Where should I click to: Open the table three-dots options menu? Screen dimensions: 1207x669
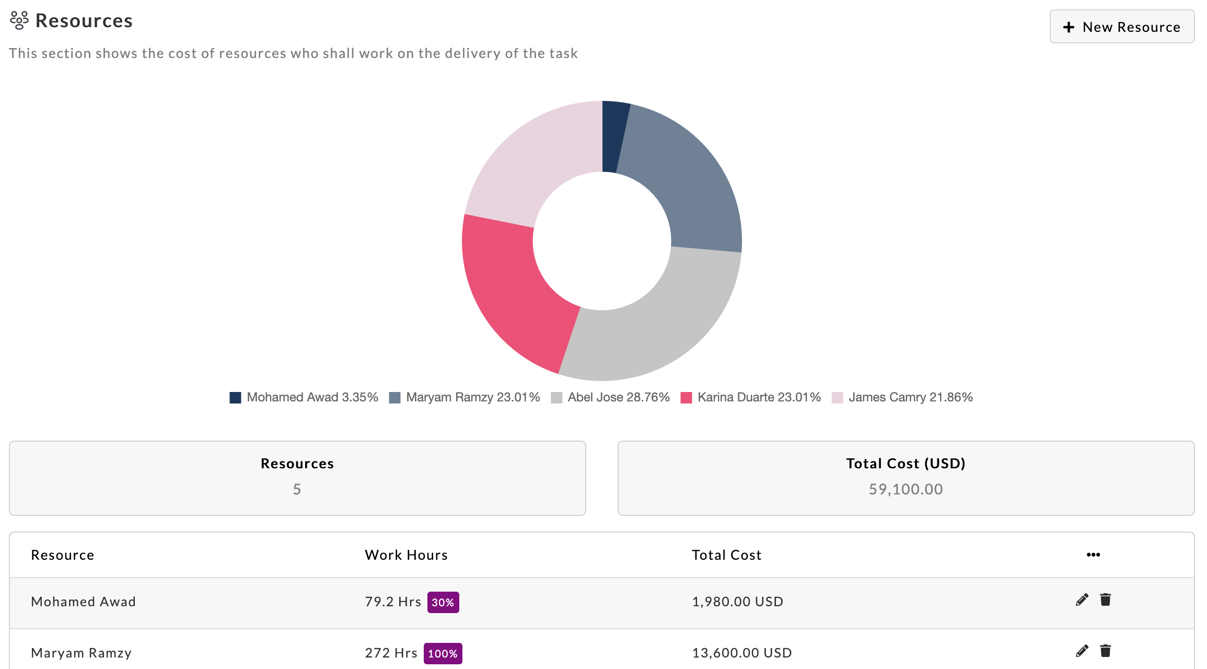pyautogui.click(x=1093, y=555)
